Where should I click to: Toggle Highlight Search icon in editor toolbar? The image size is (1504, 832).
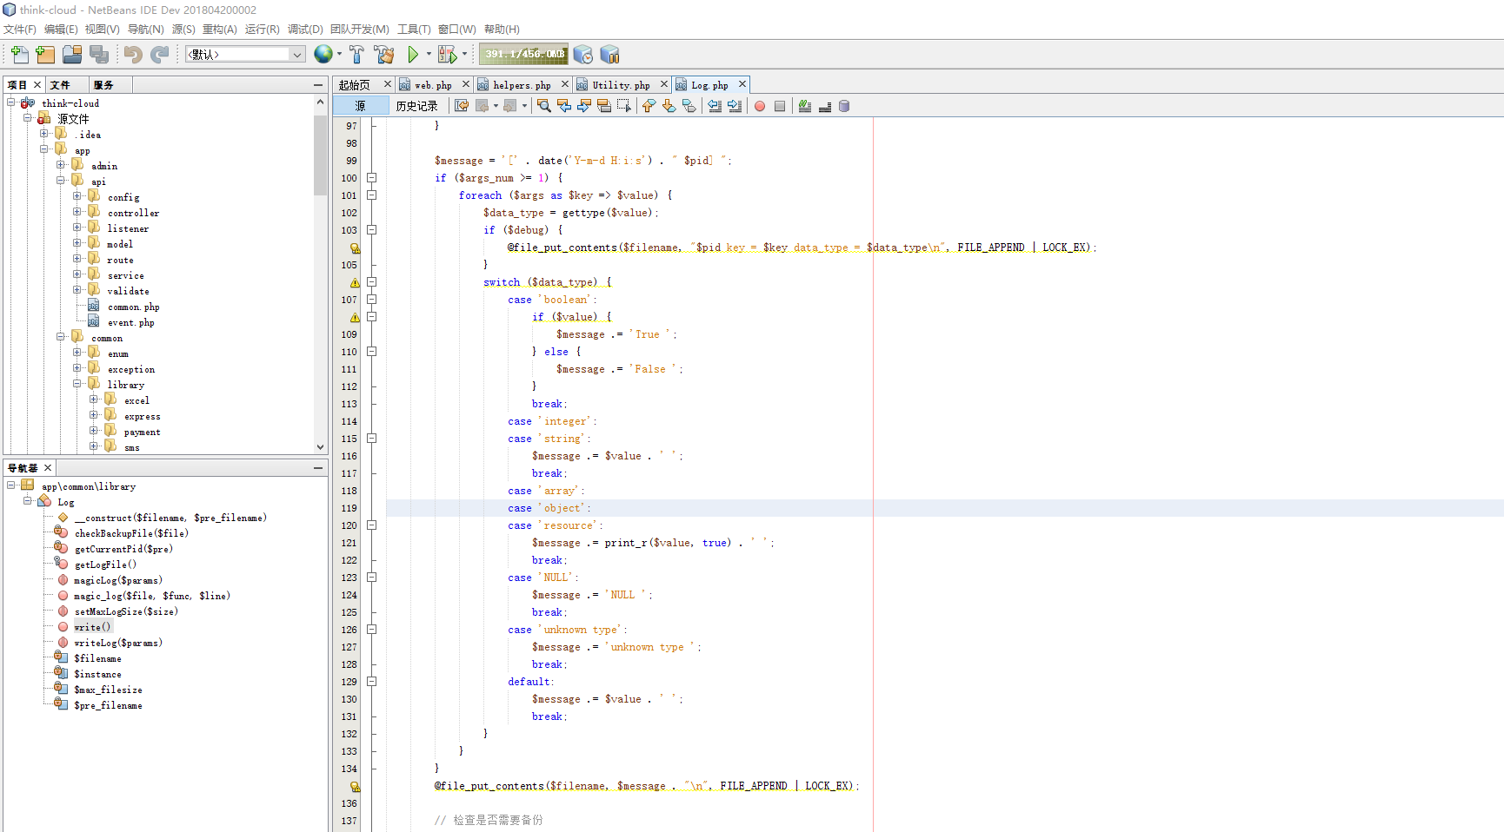point(604,106)
